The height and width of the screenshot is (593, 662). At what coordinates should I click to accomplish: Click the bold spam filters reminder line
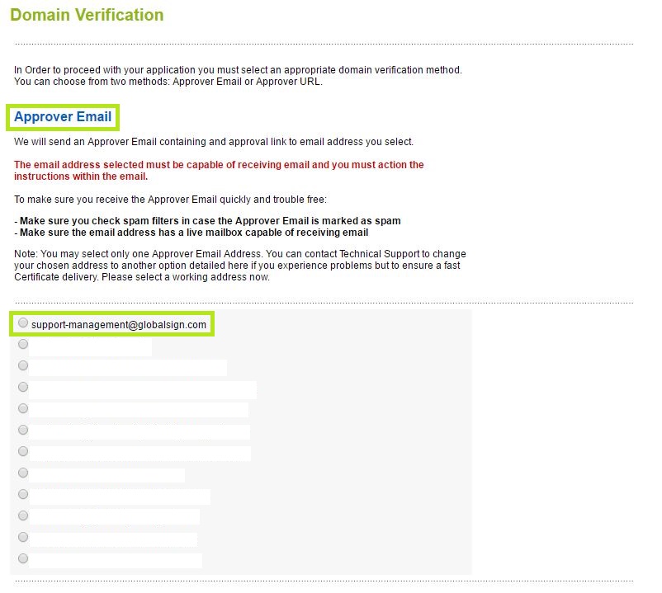point(207,221)
